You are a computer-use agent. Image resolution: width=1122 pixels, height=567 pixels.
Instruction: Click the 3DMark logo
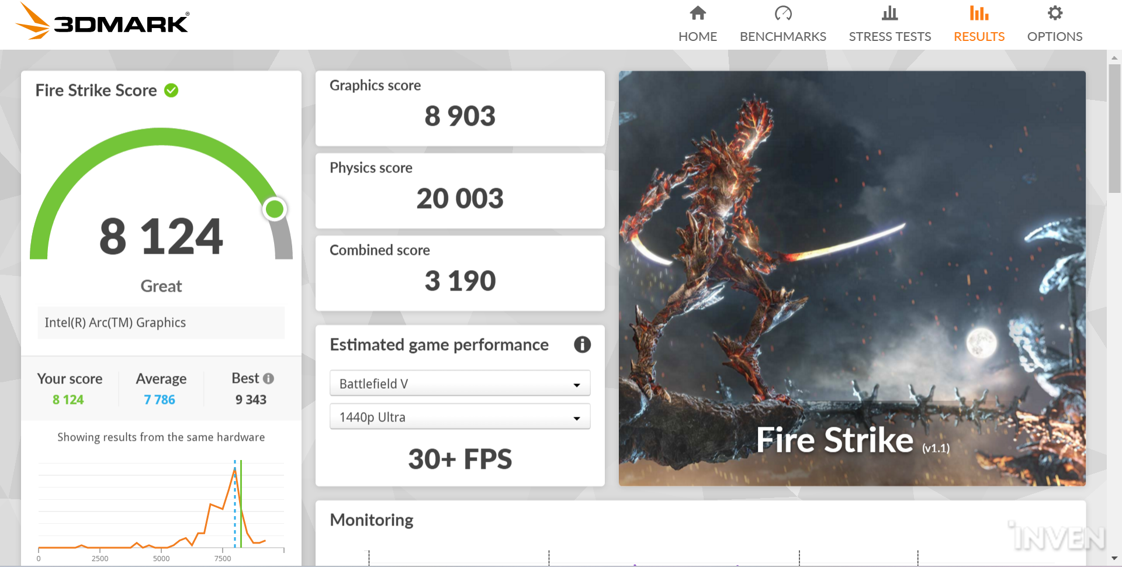(x=102, y=22)
